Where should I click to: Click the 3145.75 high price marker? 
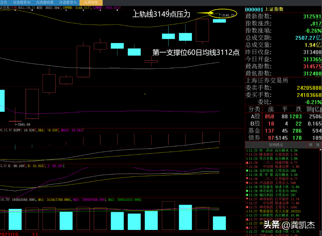pyautogui.click(x=228, y=16)
